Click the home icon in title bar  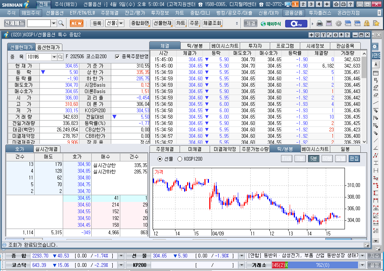pyautogui.click(x=336, y=4)
